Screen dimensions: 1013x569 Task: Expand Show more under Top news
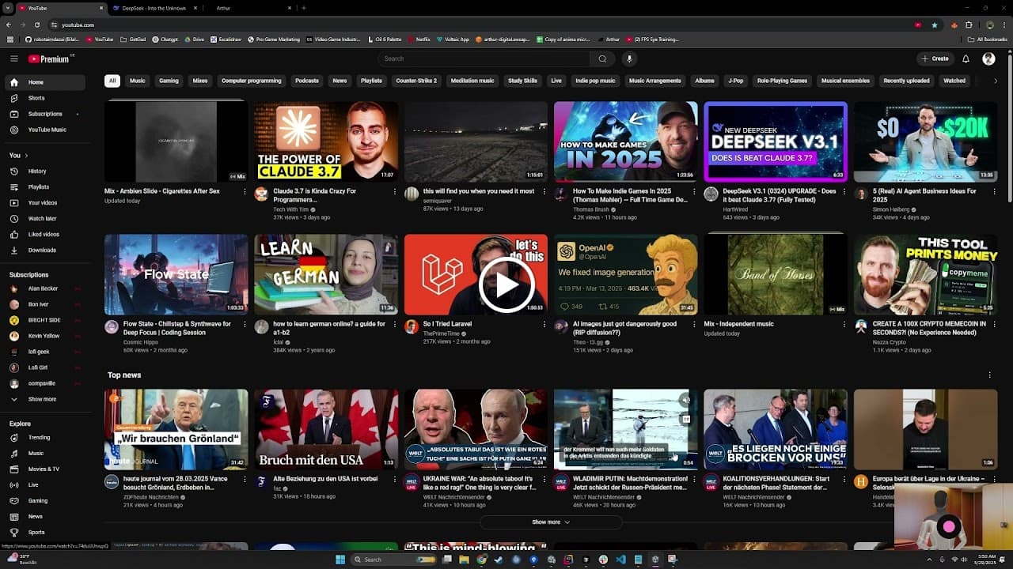coord(551,522)
